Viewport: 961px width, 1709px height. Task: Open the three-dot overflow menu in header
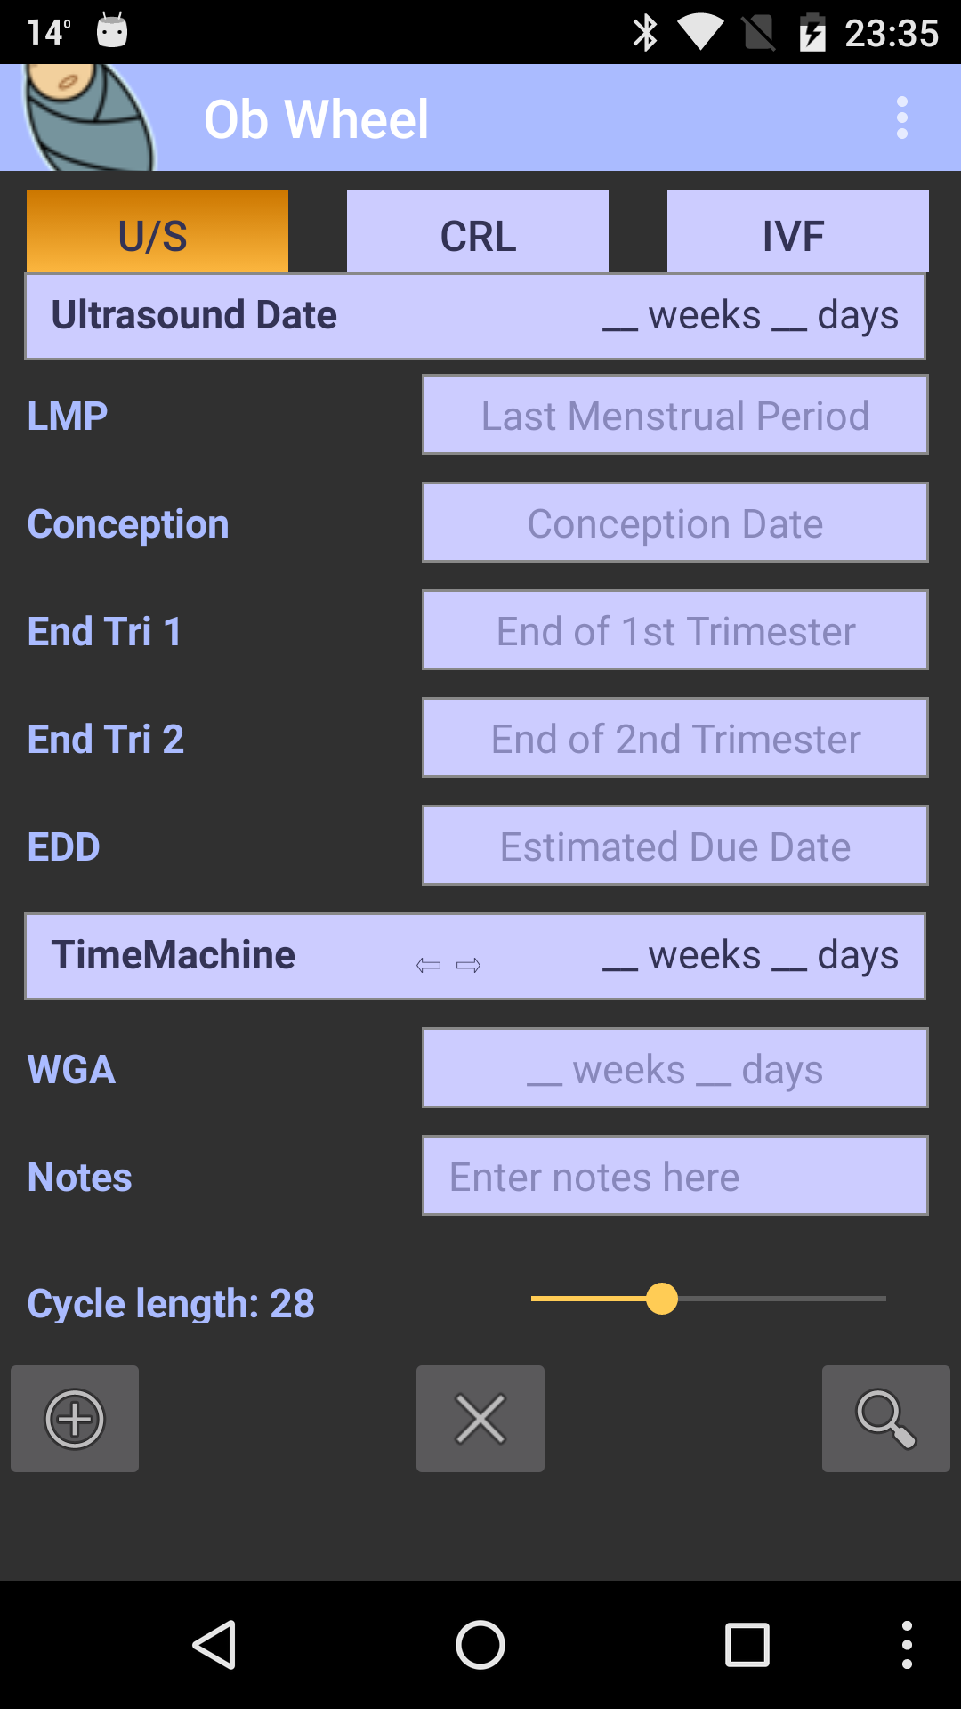pos(901,118)
